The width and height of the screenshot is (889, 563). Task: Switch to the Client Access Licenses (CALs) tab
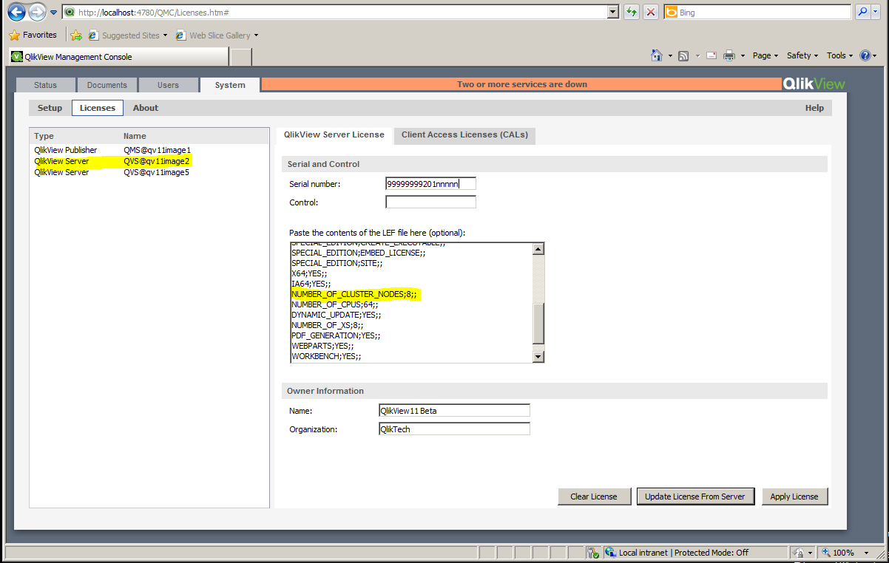coord(464,135)
